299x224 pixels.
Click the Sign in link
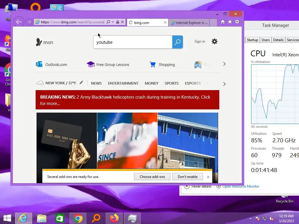(200, 41)
